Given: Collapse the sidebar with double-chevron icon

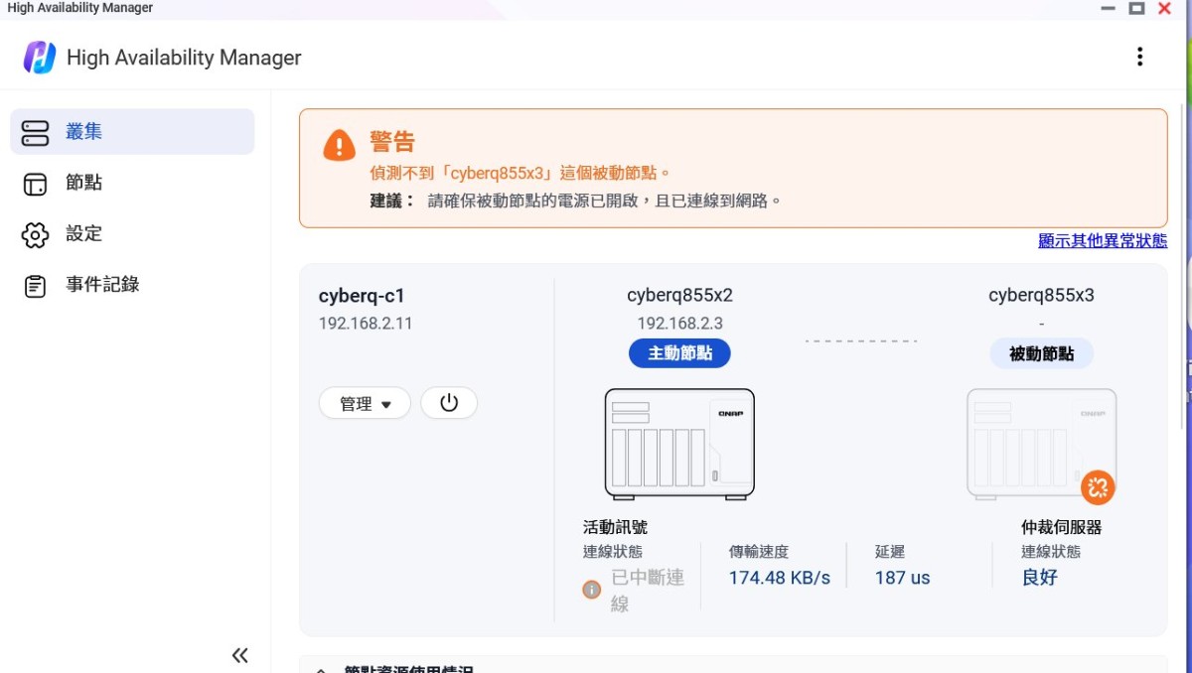Looking at the screenshot, I should [239, 655].
